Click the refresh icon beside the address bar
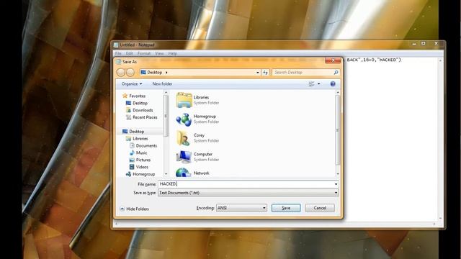The width and height of the screenshot is (461, 259). 265,72
